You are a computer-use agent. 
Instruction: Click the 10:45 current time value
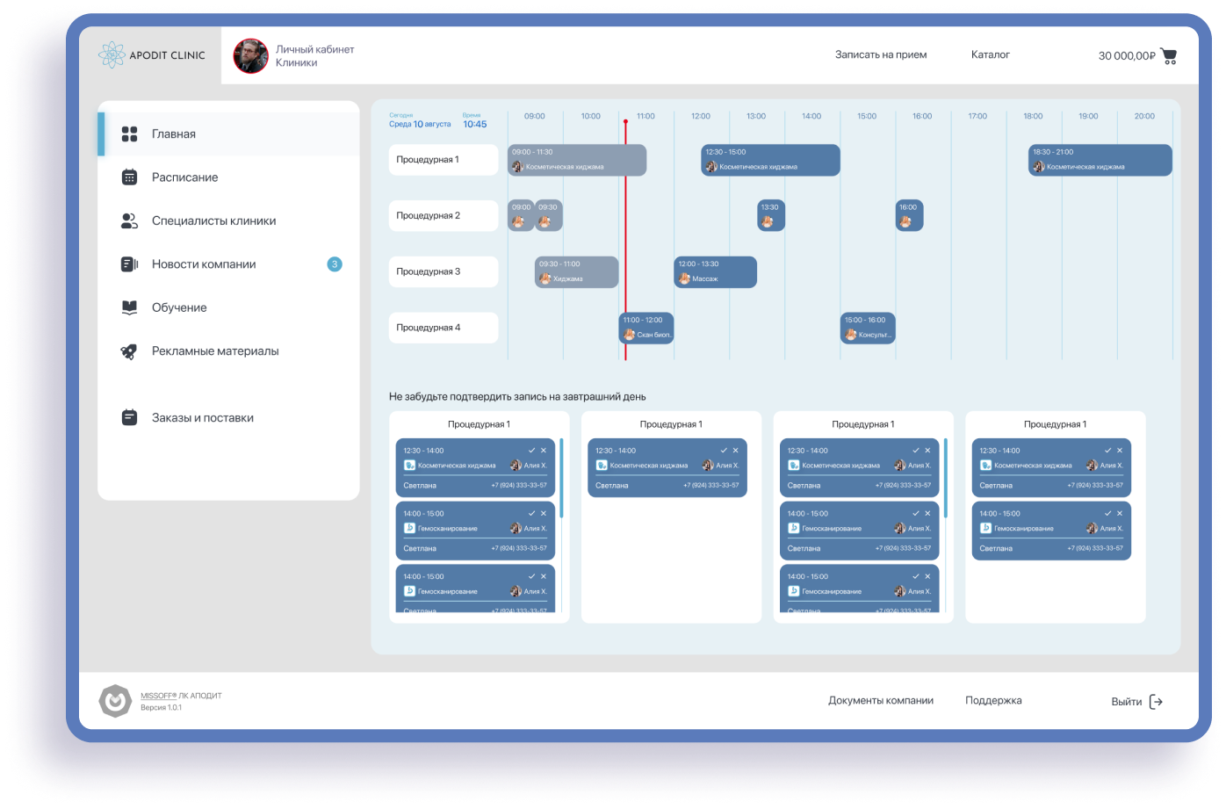pyautogui.click(x=475, y=125)
